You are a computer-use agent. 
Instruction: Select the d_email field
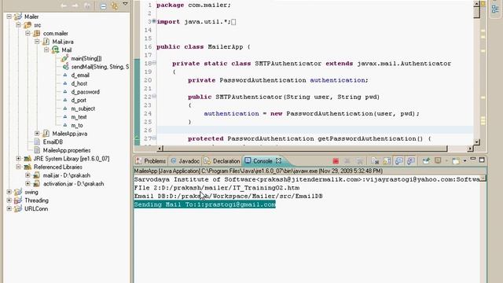pyautogui.click(x=80, y=75)
